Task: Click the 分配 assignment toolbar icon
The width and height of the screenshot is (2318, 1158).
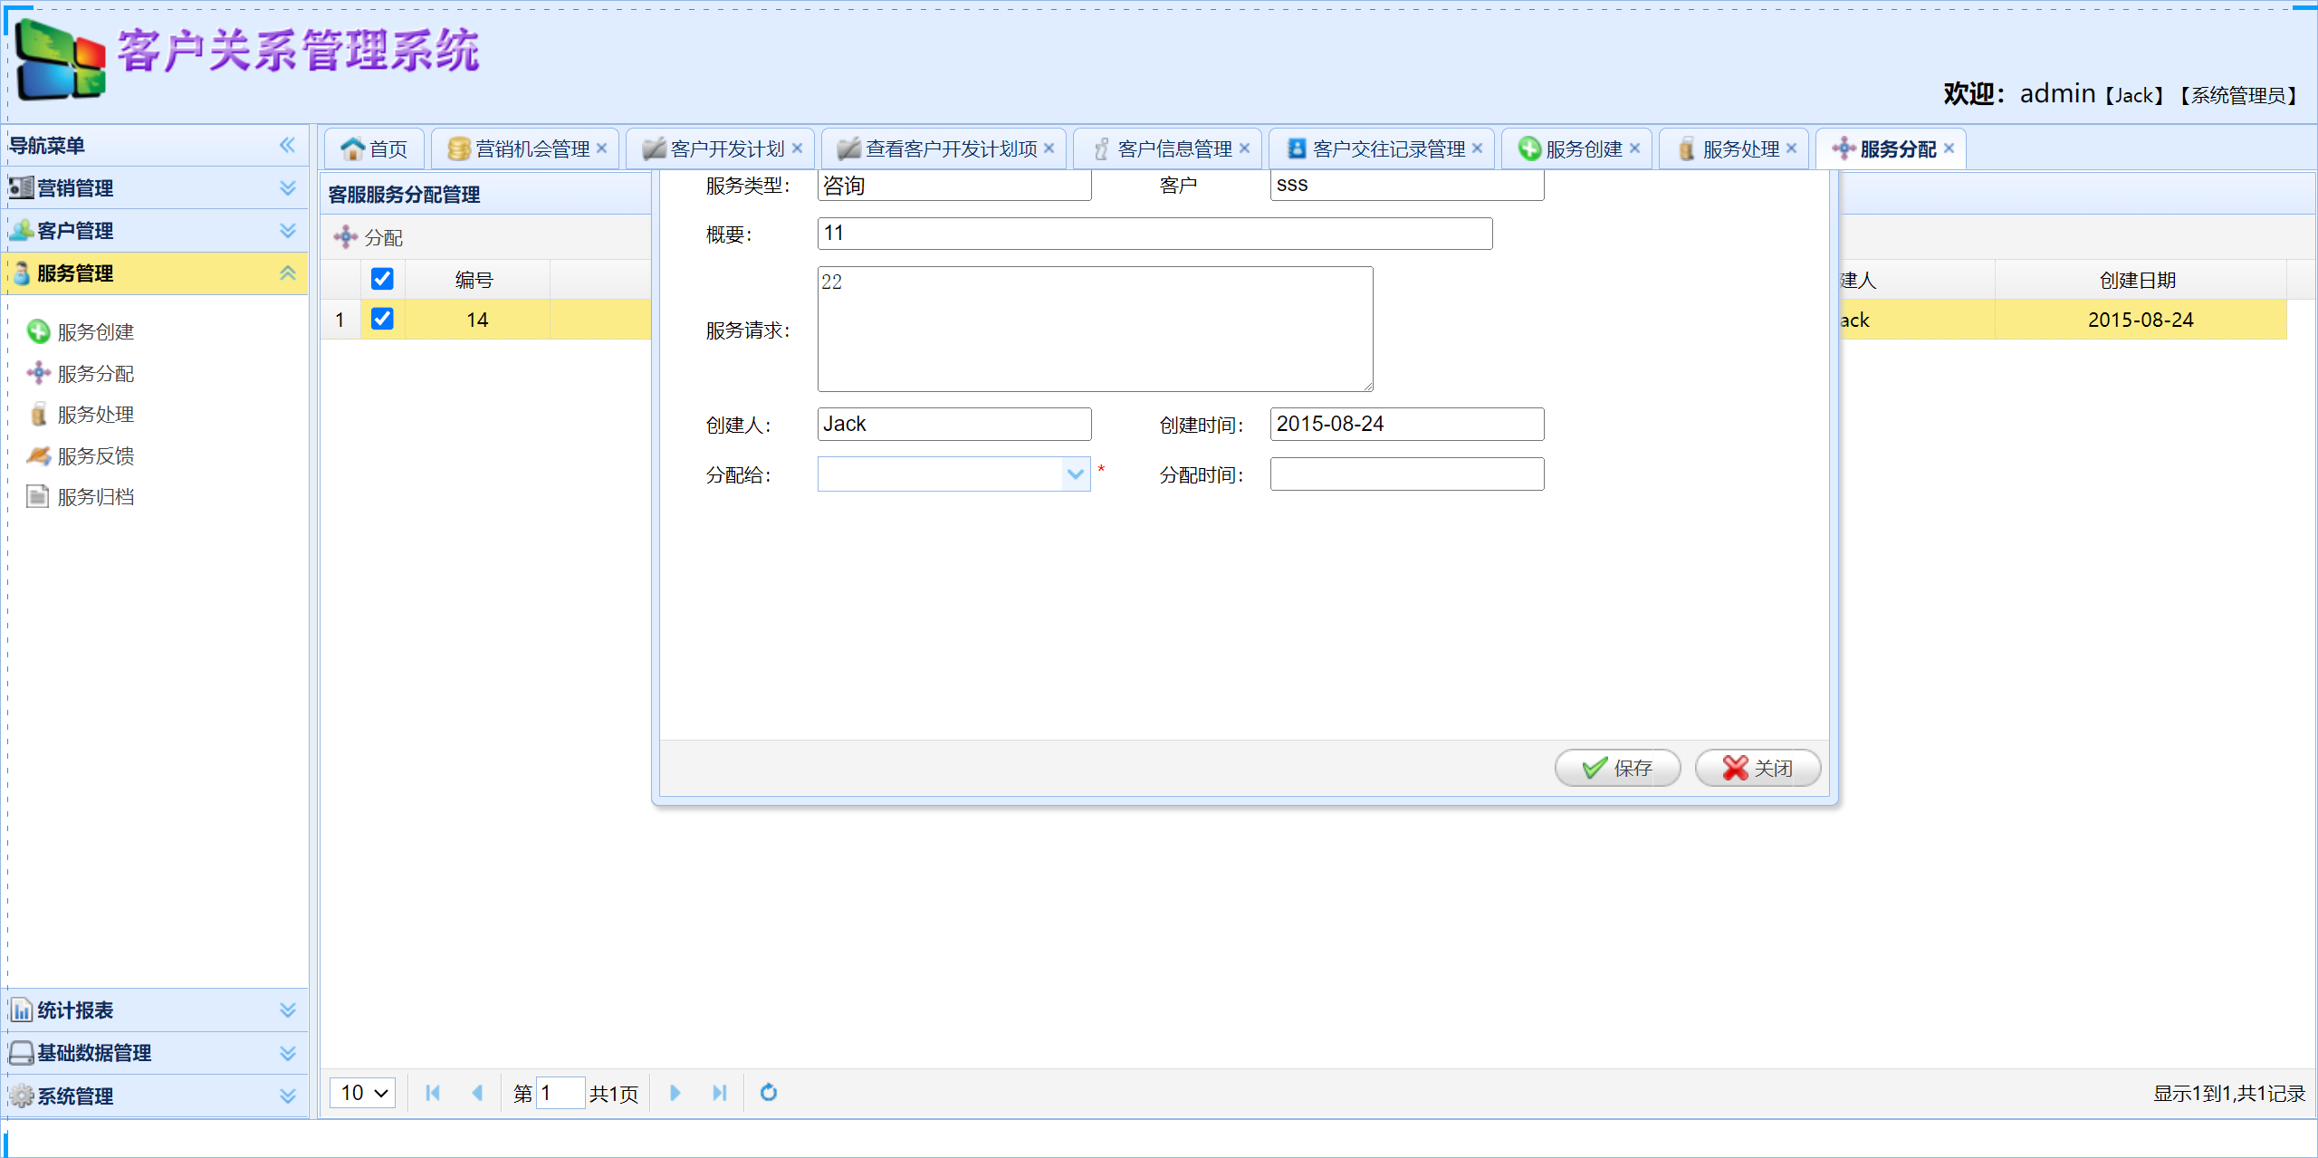Action: [371, 236]
